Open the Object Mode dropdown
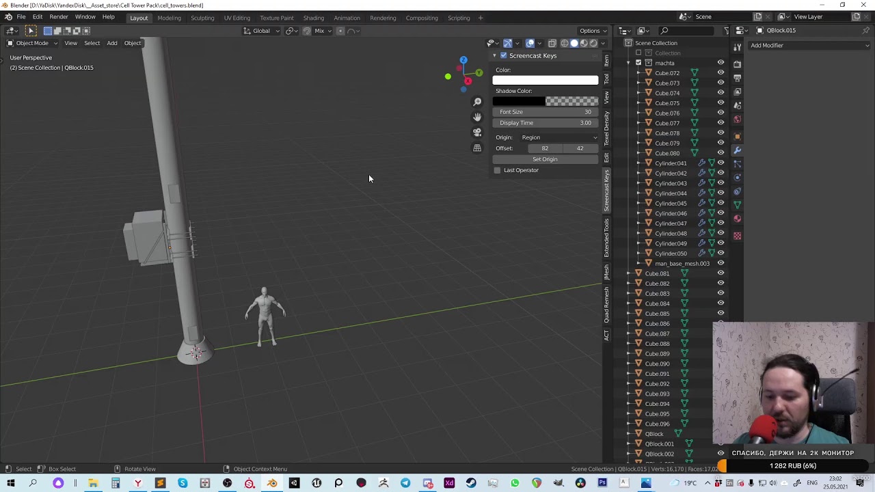875x492 pixels. click(32, 43)
